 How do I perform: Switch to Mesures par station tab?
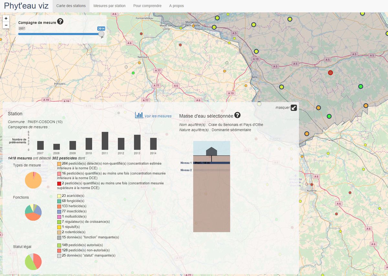pyautogui.click(x=109, y=6)
